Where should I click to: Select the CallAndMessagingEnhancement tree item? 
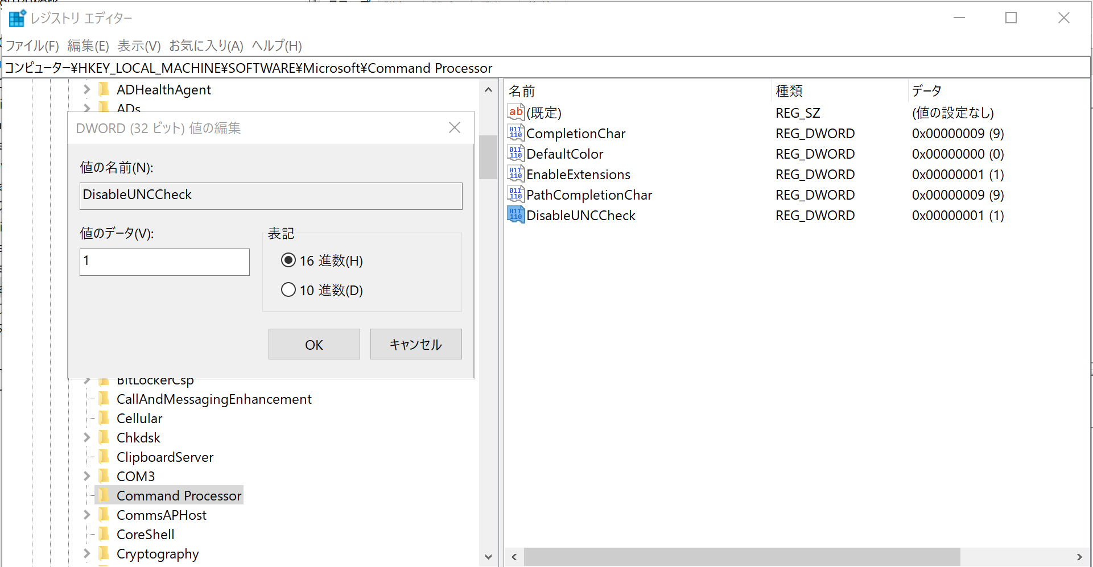click(214, 399)
